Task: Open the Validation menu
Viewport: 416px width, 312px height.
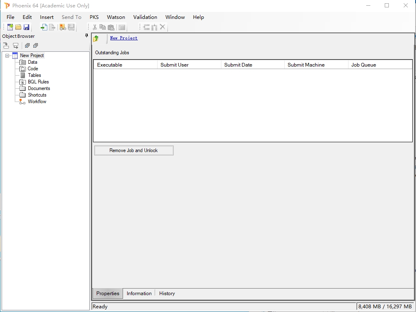Action: coord(145,17)
